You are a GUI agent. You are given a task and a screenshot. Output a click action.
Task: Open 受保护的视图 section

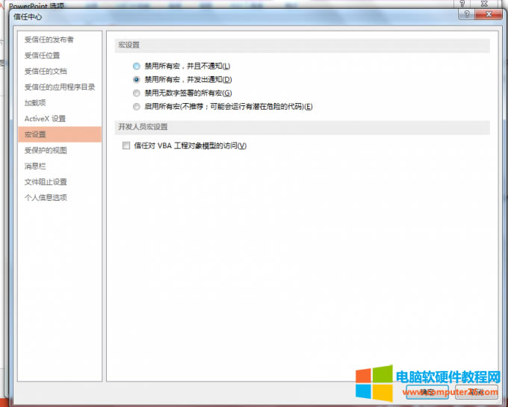click(60, 150)
